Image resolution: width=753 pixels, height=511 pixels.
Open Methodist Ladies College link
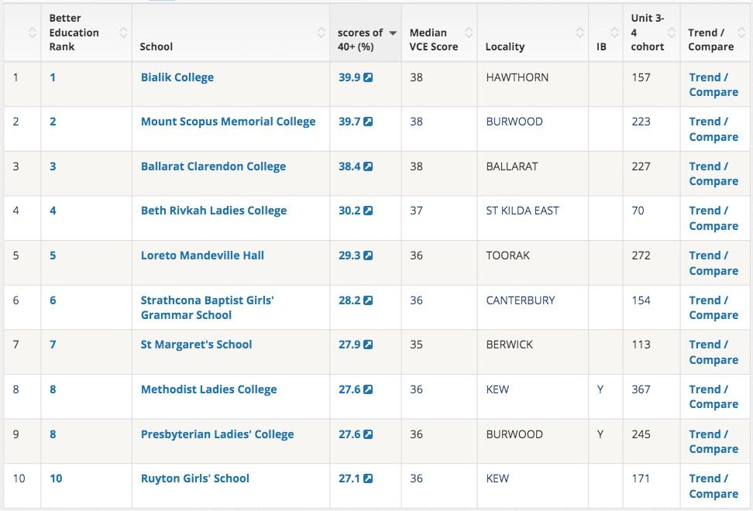click(x=208, y=389)
